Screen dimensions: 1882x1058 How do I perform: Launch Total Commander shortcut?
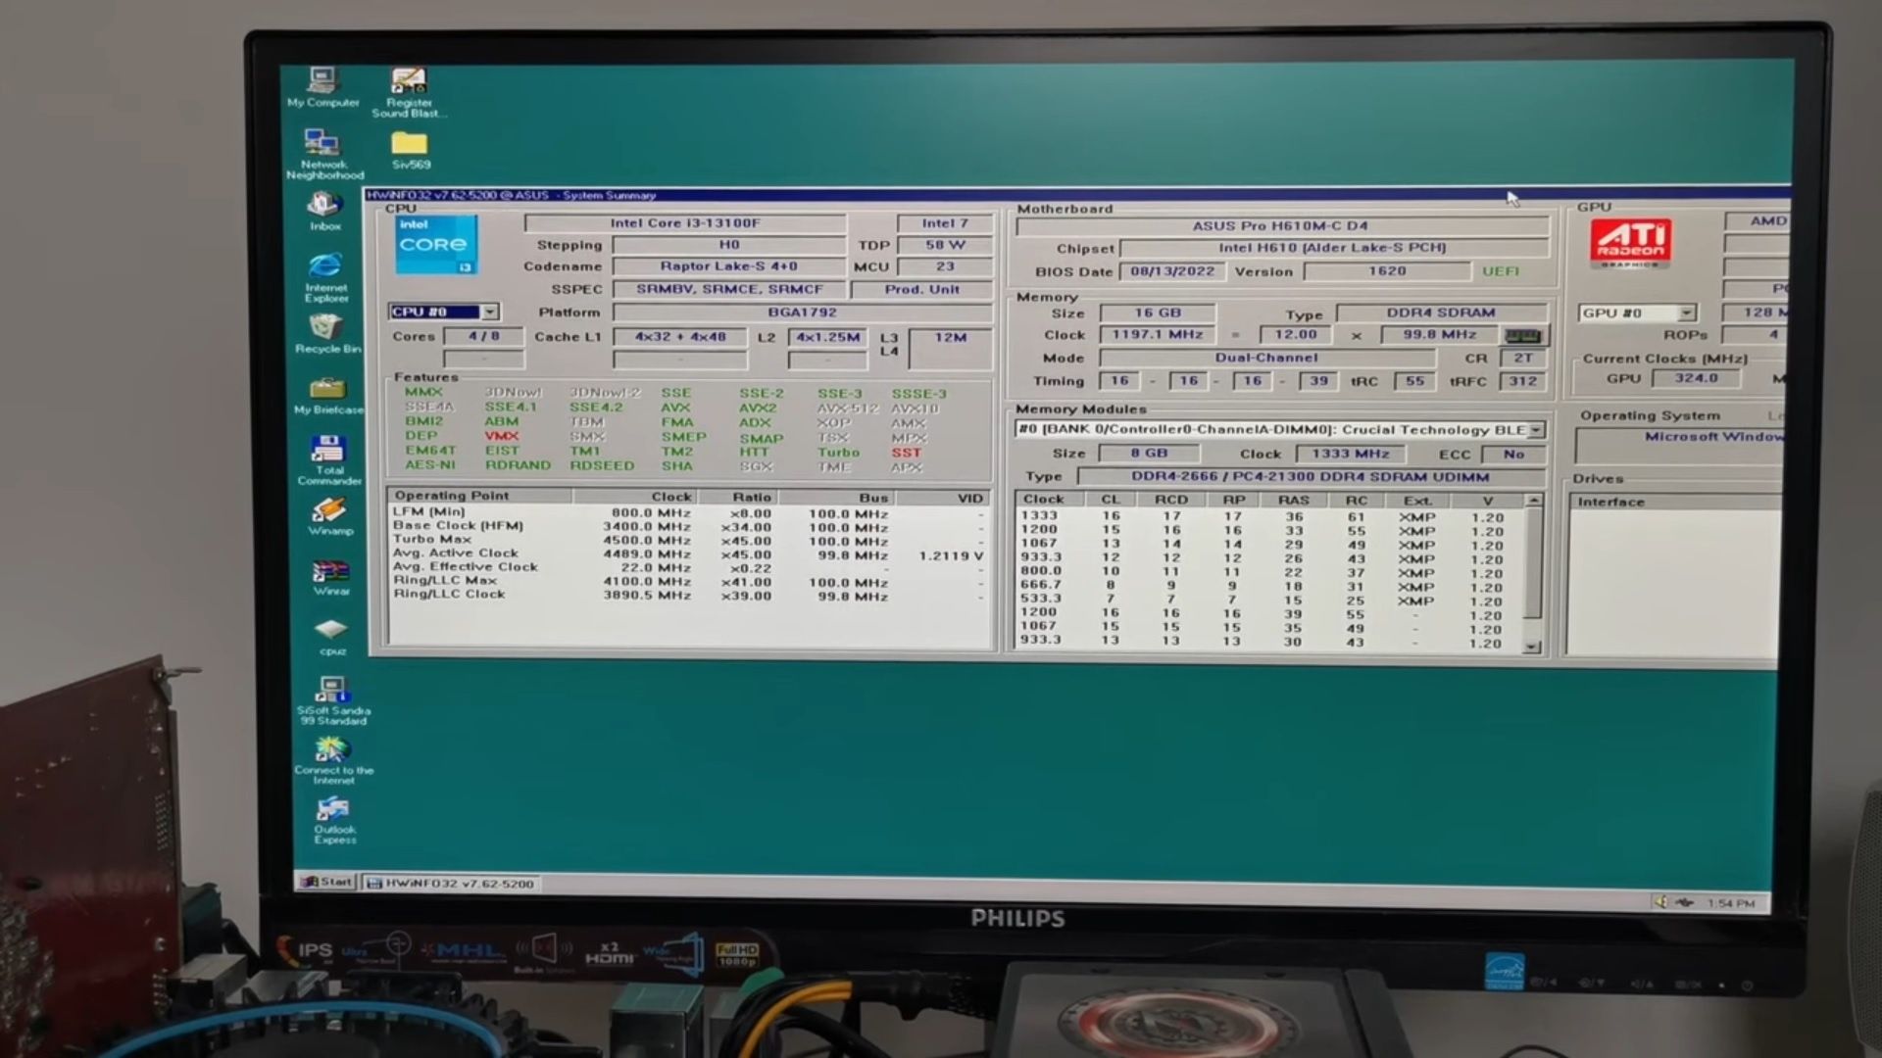[x=328, y=460]
